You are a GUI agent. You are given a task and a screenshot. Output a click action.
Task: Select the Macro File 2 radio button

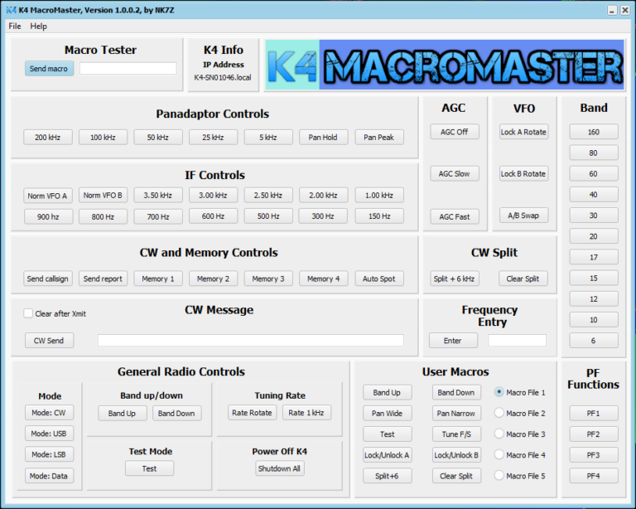pyautogui.click(x=499, y=413)
